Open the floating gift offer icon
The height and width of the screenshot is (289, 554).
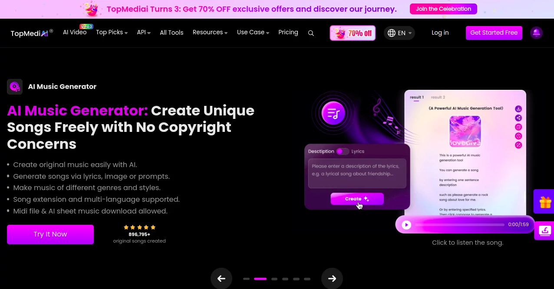tap(545, 201)
